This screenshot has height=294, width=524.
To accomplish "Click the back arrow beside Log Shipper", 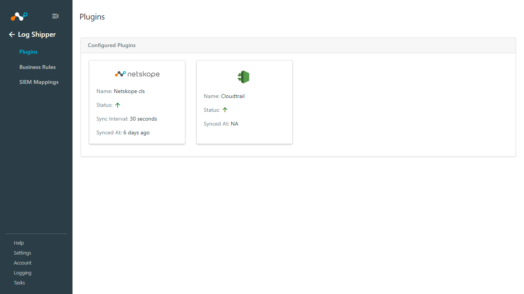I will (x=12, y=34).
